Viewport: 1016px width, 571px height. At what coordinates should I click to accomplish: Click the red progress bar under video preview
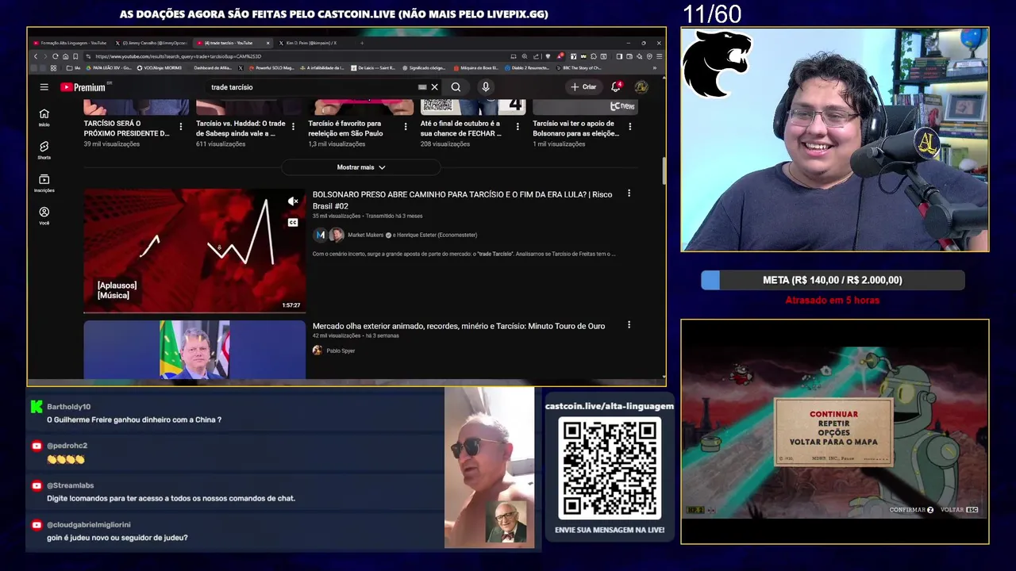(194, 312)
